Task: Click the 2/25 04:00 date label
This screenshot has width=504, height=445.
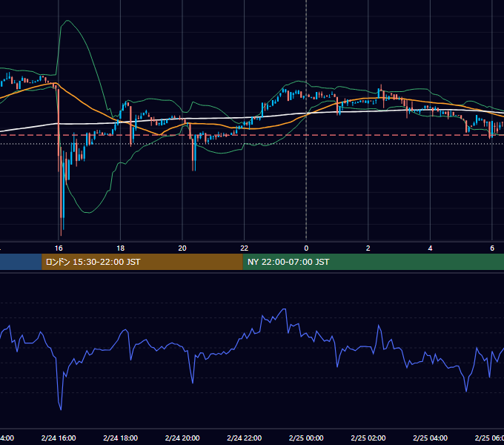Action: tap(430, 438)
